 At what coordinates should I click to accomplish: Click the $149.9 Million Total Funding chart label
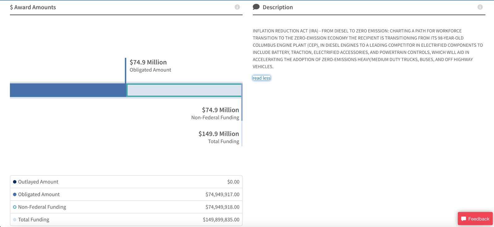pos(219,137)
